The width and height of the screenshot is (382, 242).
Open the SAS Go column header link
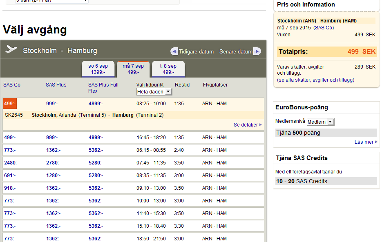point(12,85)
